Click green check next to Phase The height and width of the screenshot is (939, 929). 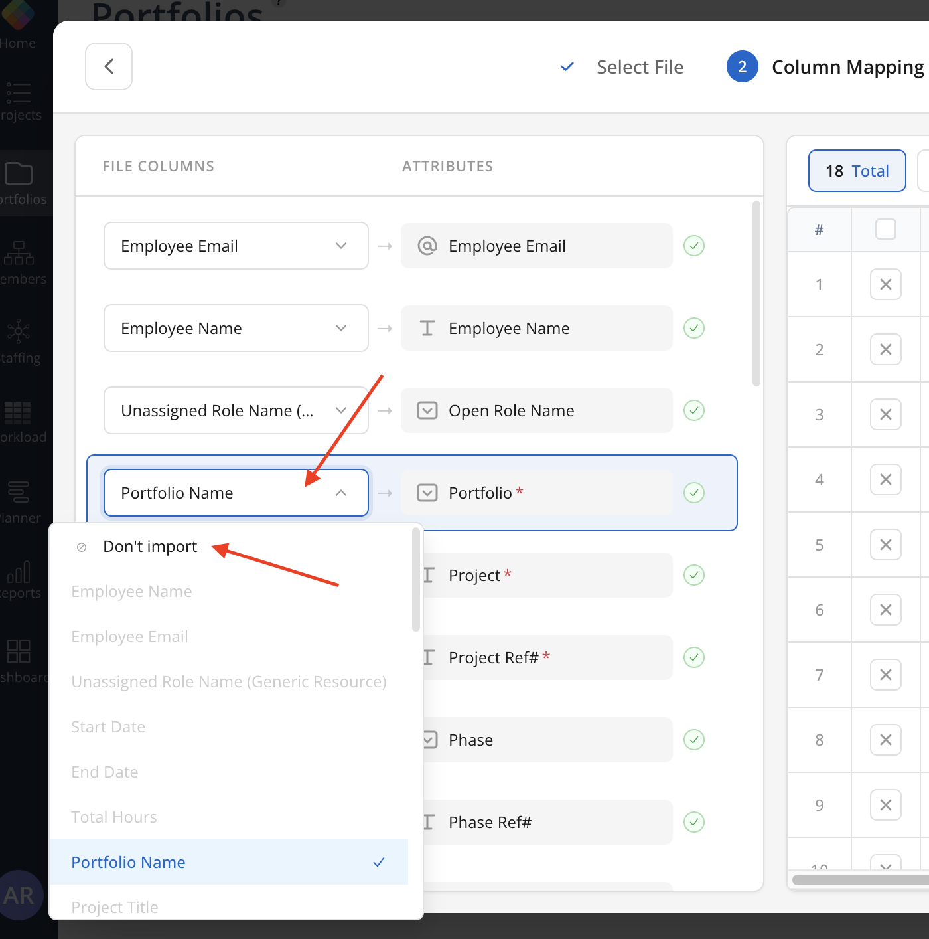[694, 740]
